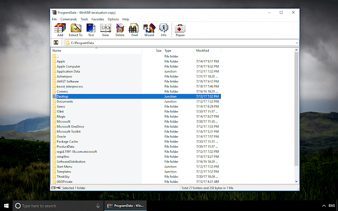Sort list by Modified column header
This screenshot has height=211, width=338.
[208, 50]
